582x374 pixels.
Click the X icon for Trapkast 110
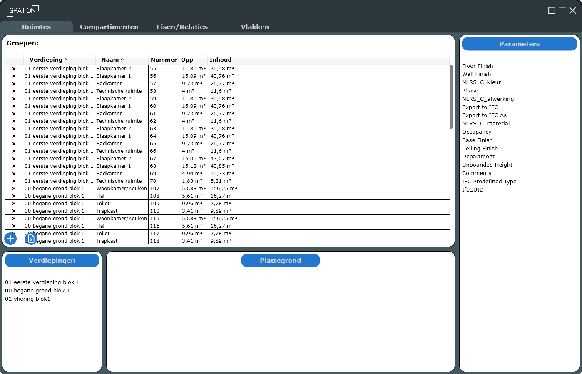tap(14, 211)
